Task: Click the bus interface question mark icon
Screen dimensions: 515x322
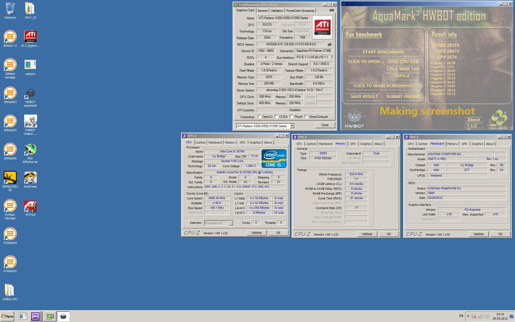Action: [x=332, y=57]
